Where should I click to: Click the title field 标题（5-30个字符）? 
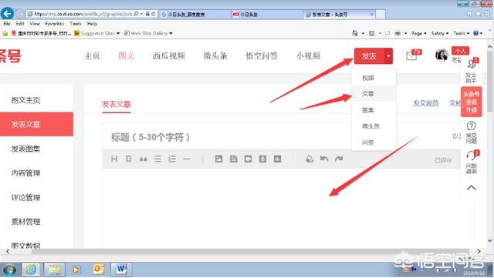click(x=280, y=137)
